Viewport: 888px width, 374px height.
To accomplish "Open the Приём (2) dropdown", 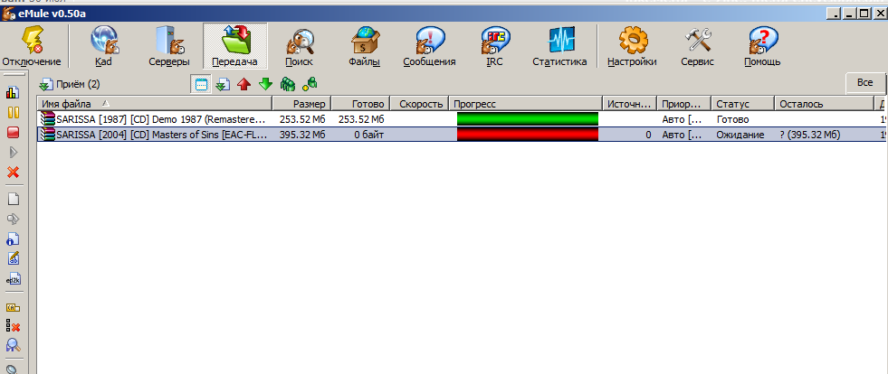I will coord(69,85).
